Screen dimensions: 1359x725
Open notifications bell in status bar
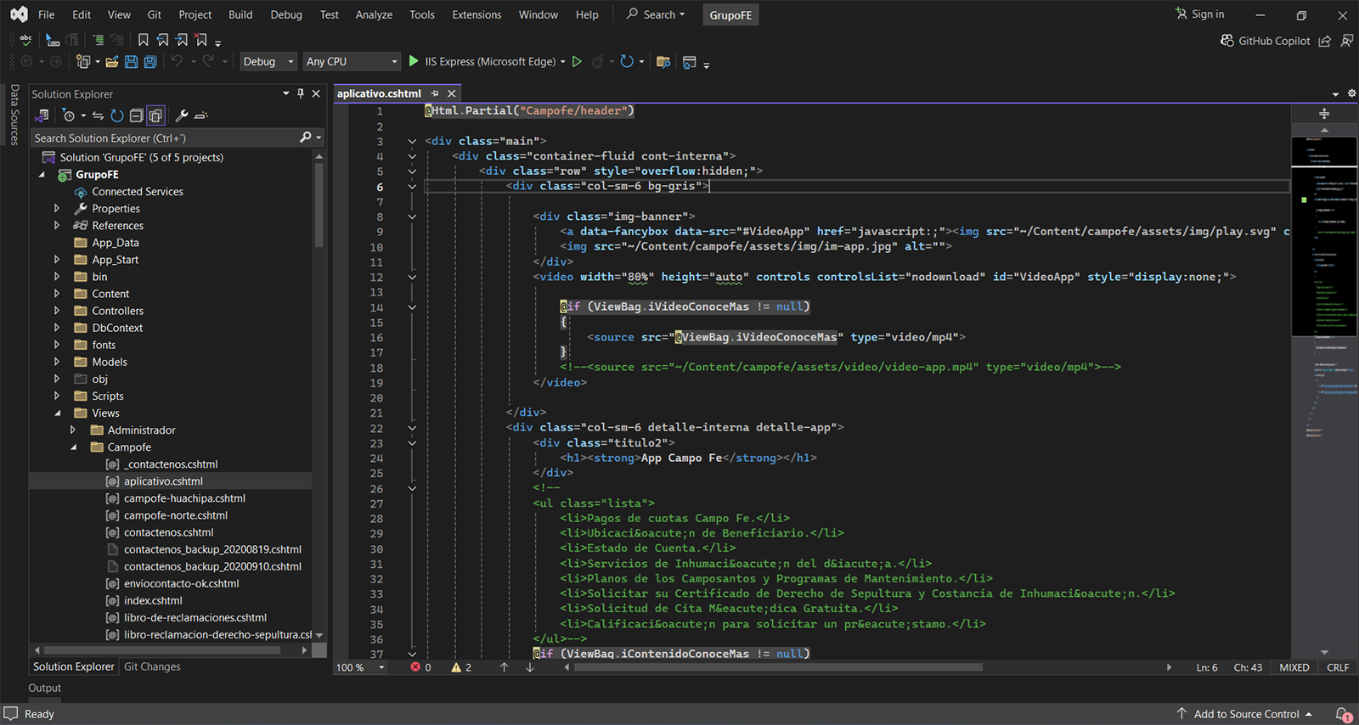(1342, 714)
